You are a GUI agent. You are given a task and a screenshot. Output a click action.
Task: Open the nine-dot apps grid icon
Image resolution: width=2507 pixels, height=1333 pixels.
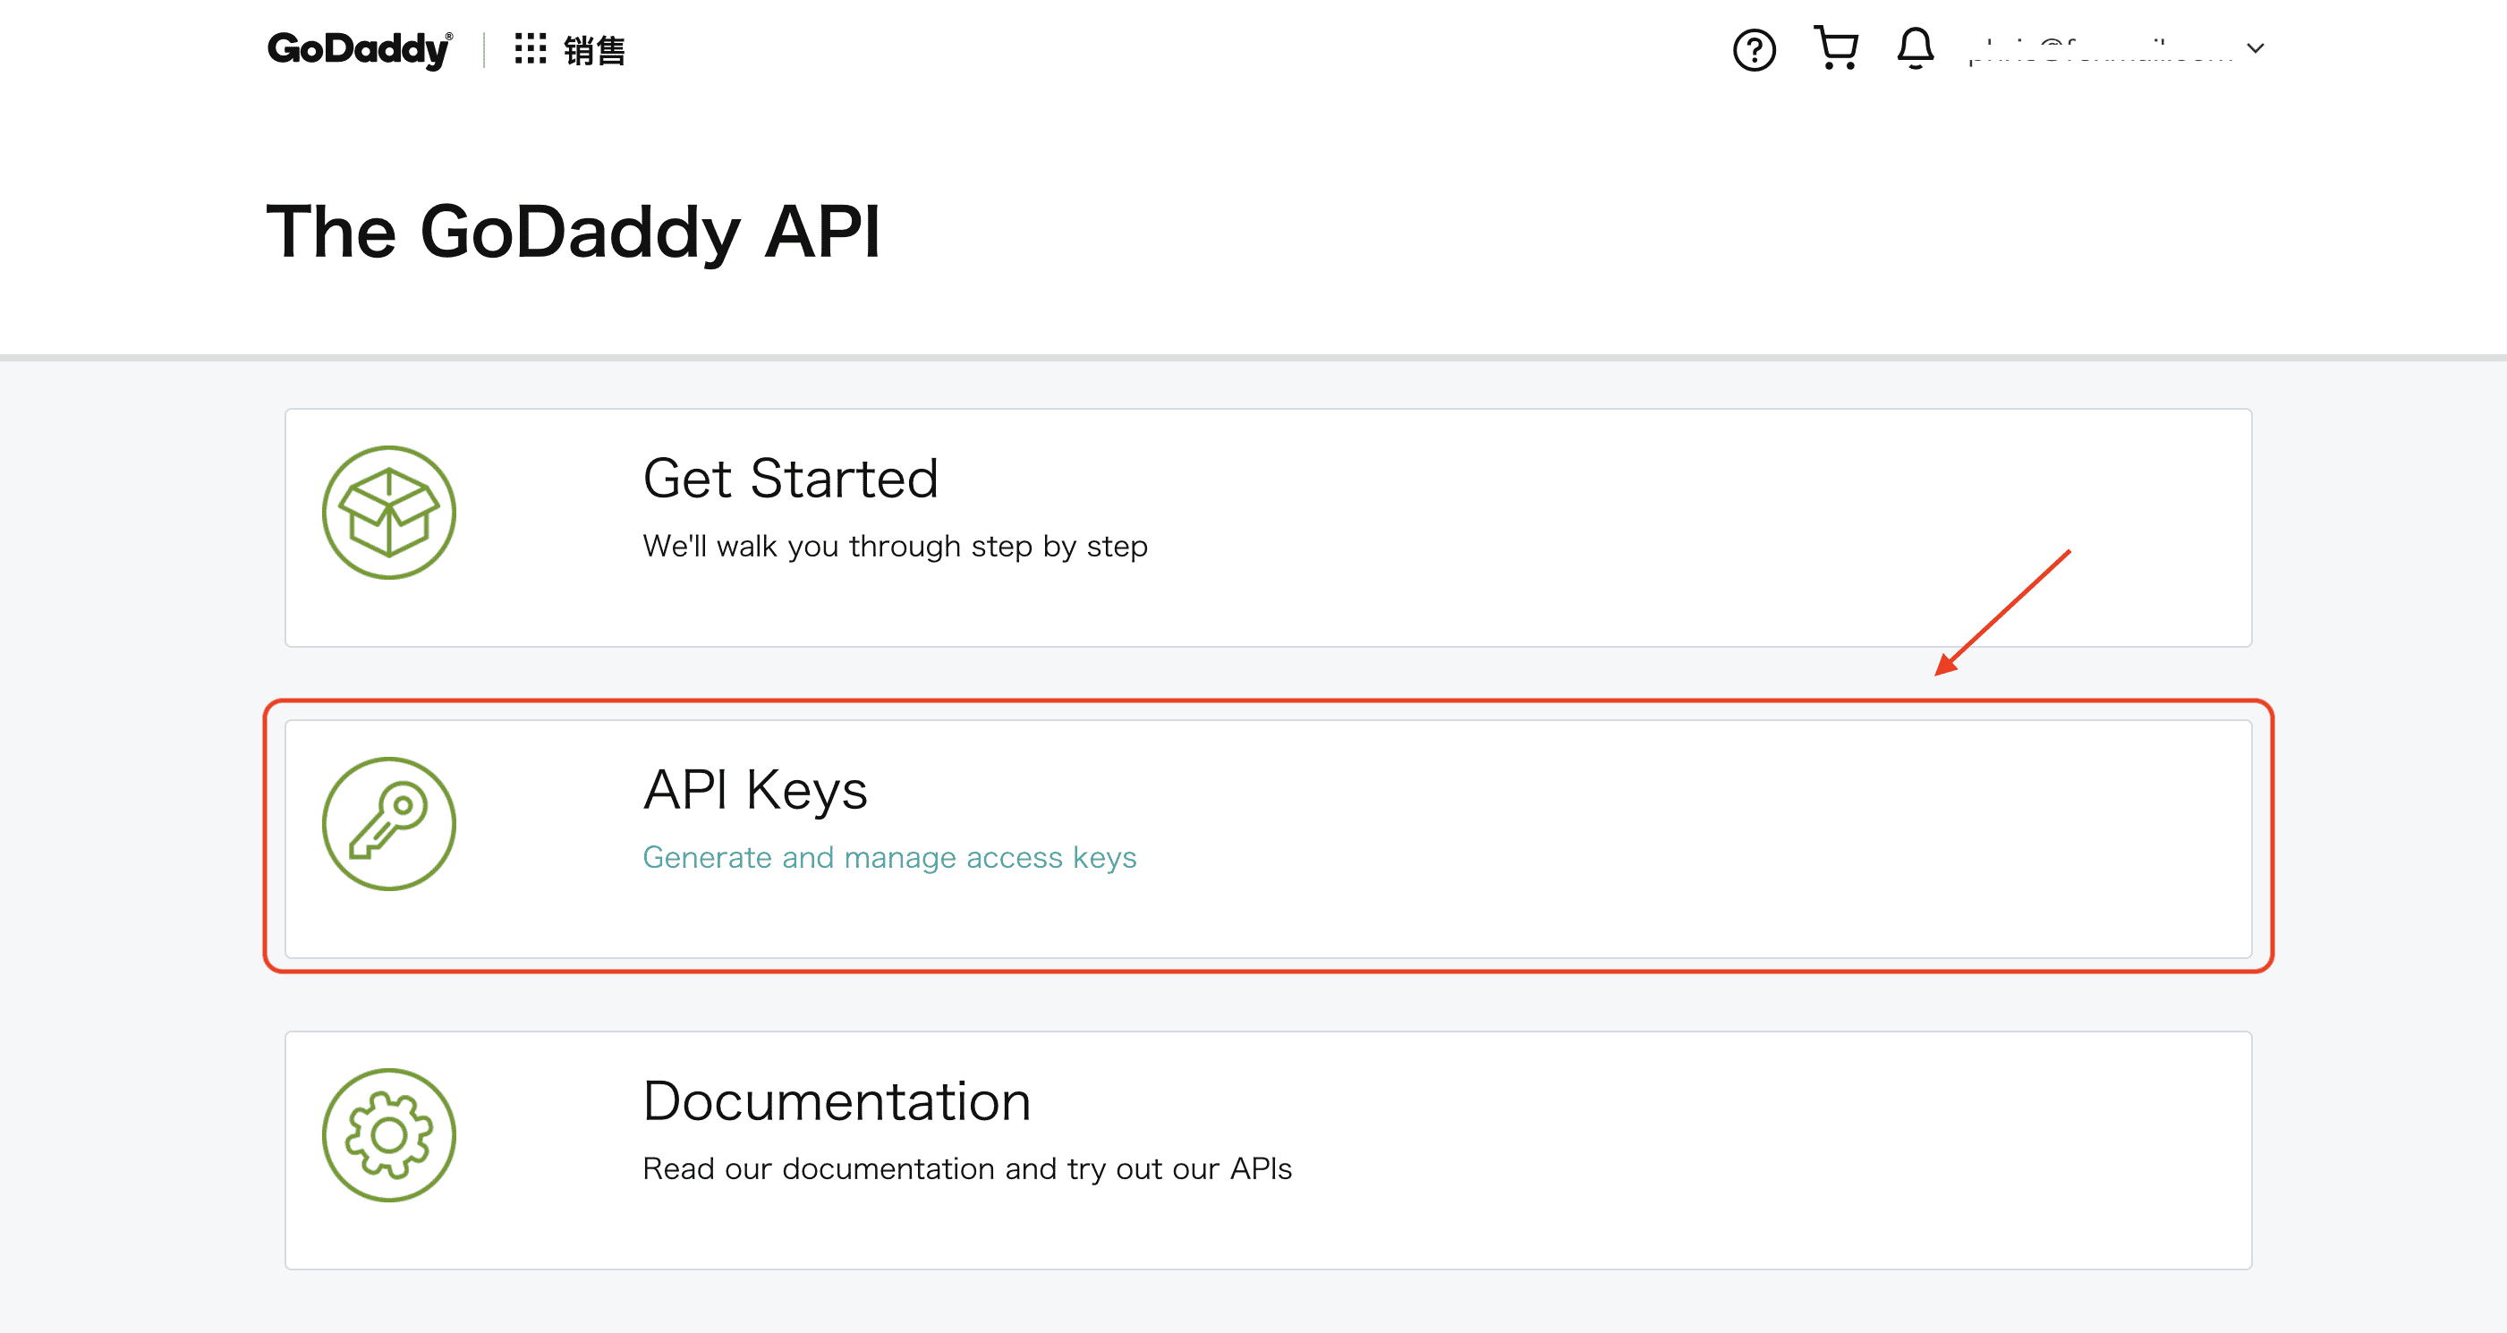531,48
